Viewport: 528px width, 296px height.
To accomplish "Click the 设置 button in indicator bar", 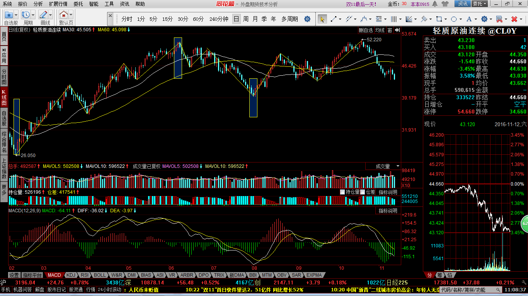I will click(14, 275).
